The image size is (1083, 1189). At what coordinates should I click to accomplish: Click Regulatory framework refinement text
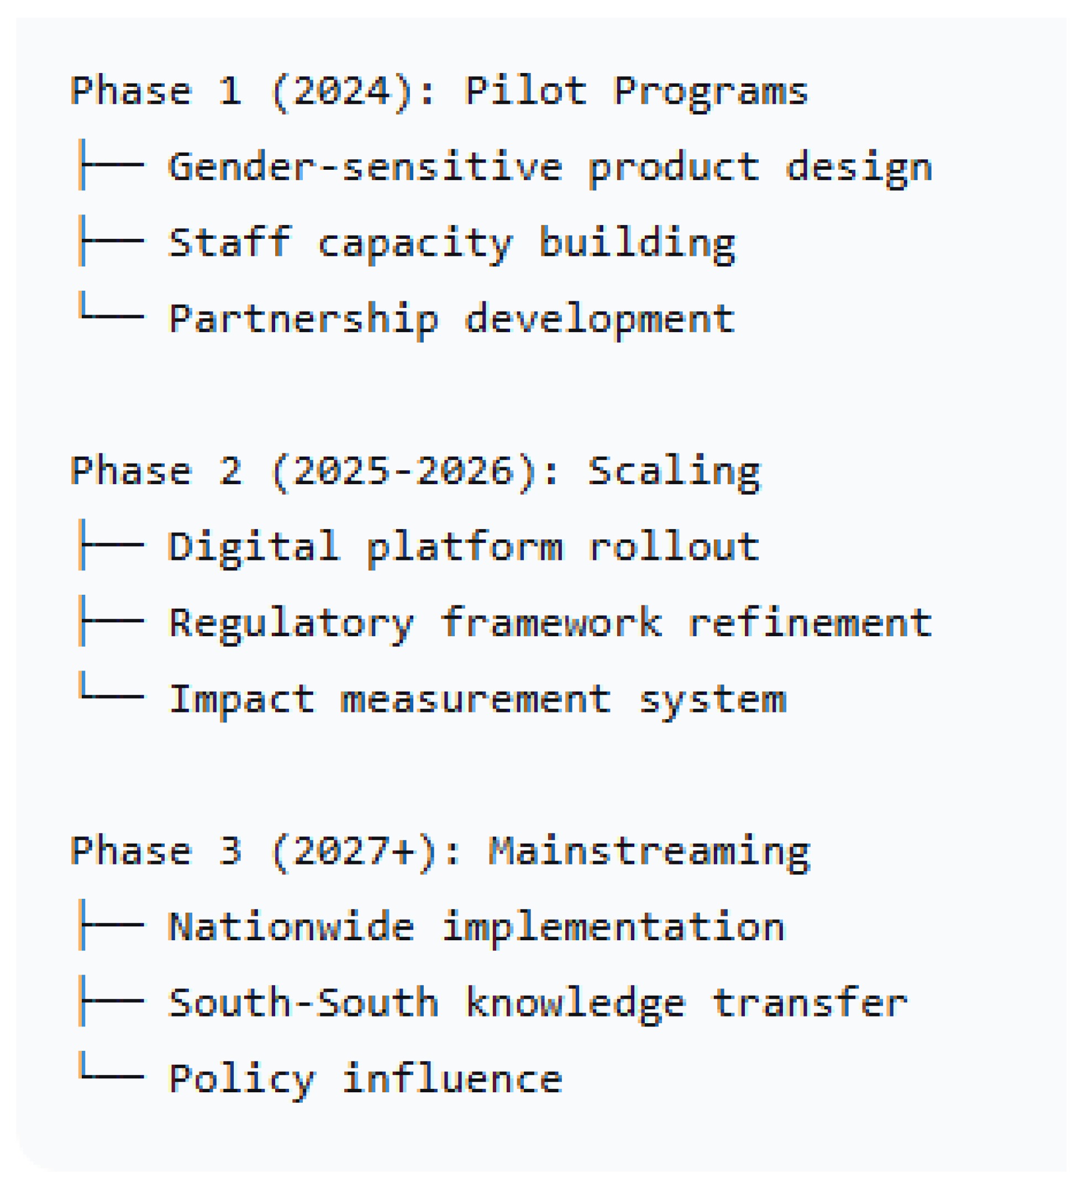click(549, 622)
